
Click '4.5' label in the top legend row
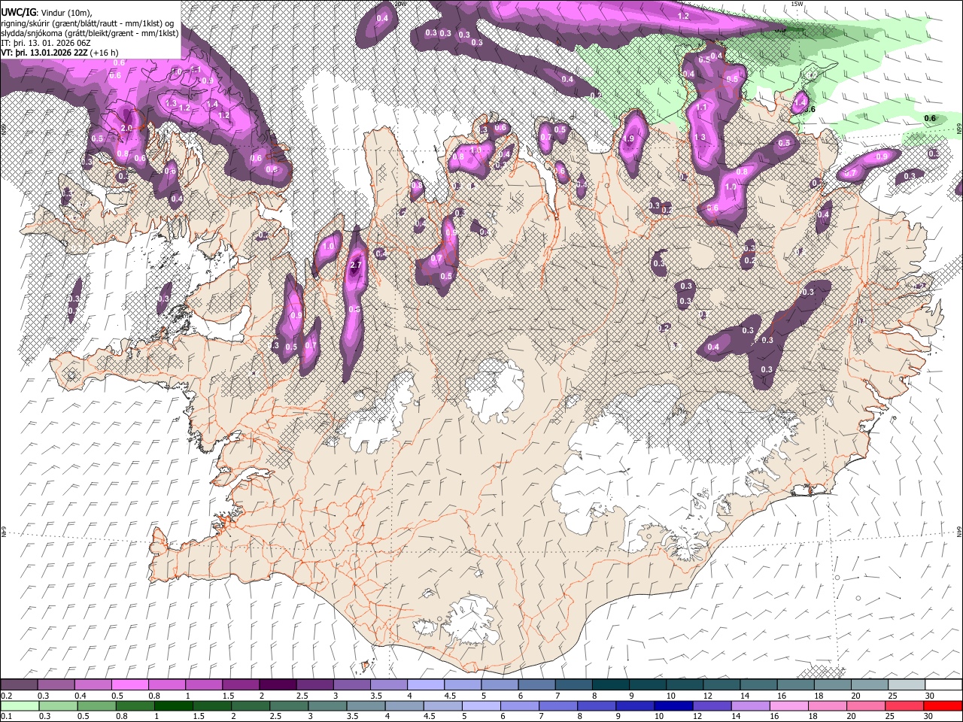pos(450,696)
